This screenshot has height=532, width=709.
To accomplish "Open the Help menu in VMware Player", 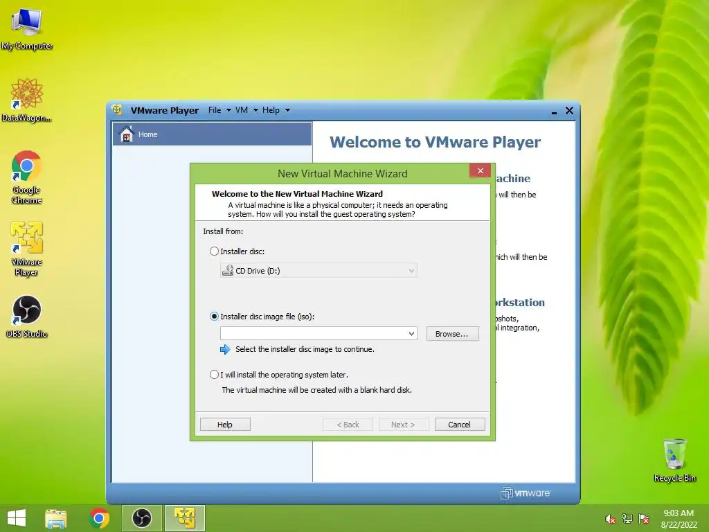I will (x=276, y=110).
